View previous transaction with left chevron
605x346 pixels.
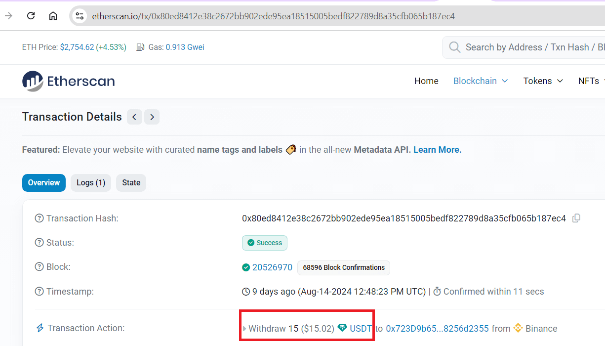134,117
